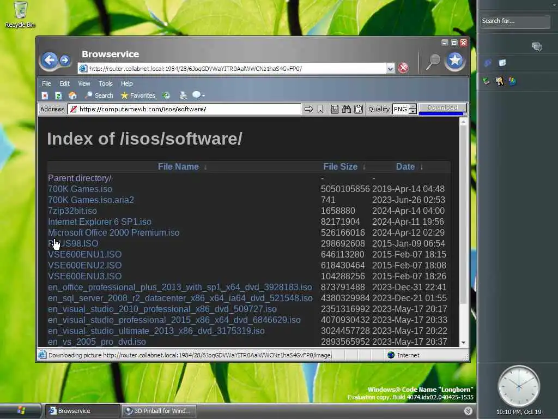Open en_visual_studio_2010_professional iso link

[162, 309]
